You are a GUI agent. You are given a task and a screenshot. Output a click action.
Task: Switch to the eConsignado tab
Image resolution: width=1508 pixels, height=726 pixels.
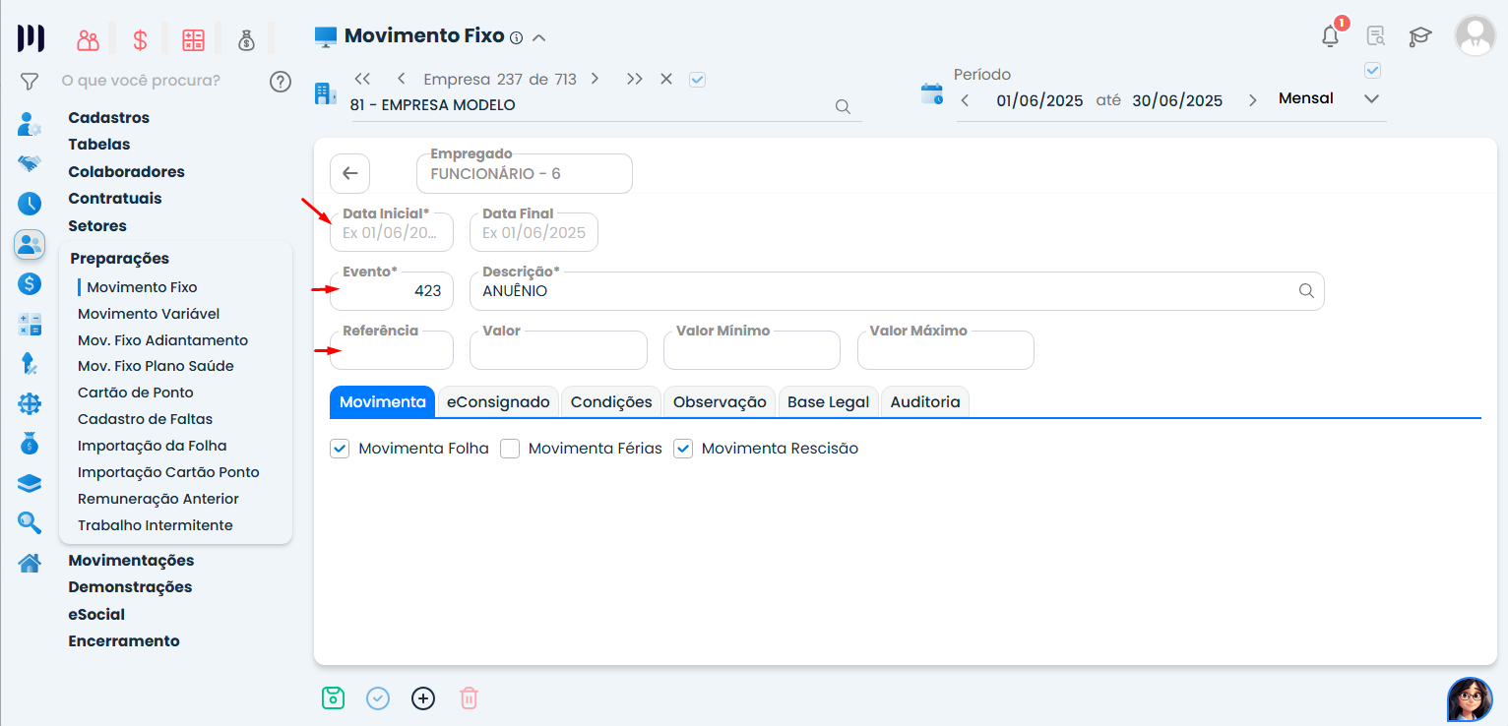(498, 401)
